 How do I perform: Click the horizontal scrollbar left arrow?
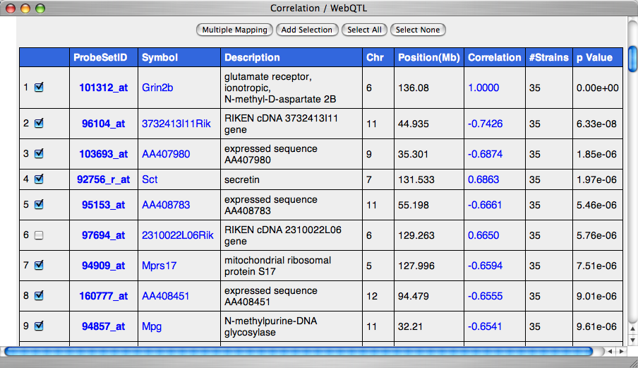(610, 351)
